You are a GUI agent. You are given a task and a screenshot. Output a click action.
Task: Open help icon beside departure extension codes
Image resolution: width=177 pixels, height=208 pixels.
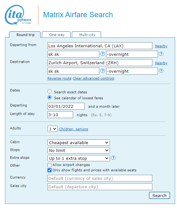click(161, 54)
